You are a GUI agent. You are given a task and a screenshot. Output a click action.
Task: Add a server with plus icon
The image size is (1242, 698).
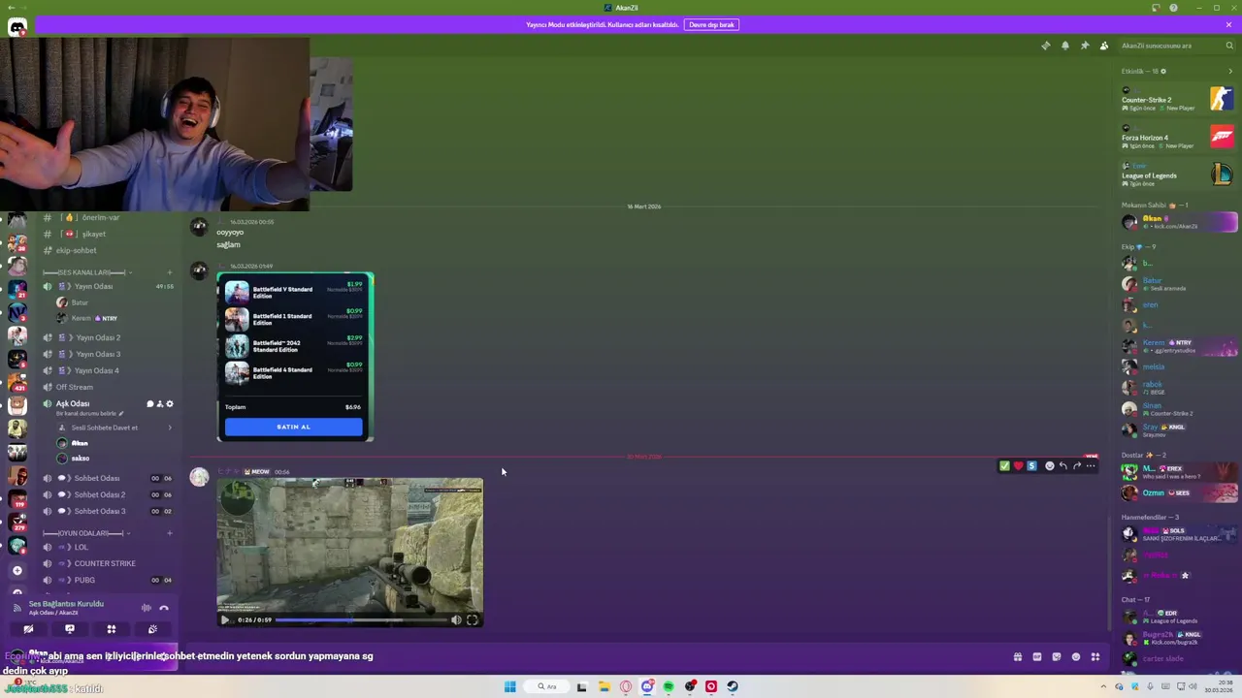(x=17, y=570)
